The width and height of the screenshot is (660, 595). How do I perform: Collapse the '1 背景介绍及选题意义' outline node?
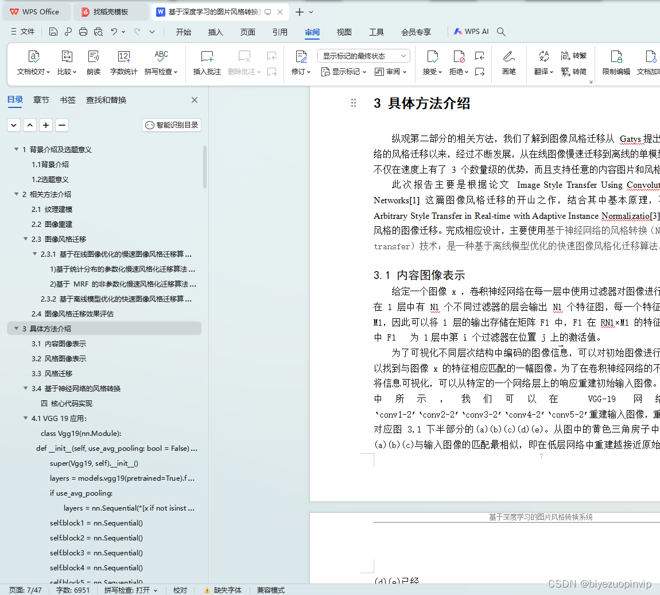pos(17,149)
